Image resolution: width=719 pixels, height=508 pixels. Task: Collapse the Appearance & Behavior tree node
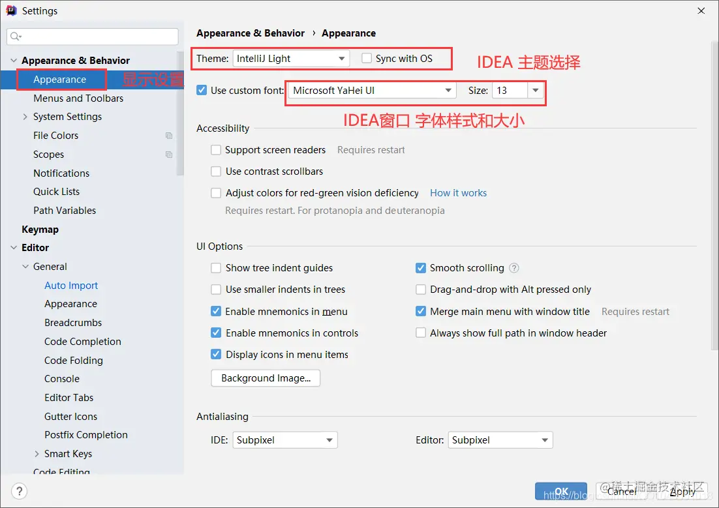click(14, 61)
